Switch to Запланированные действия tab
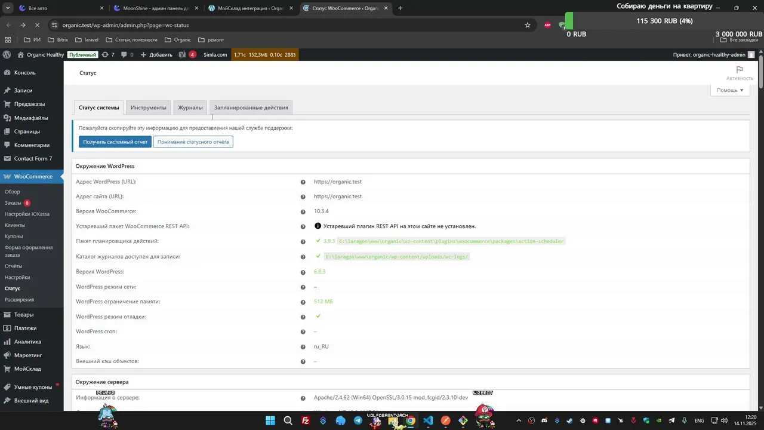 (251, 107)
